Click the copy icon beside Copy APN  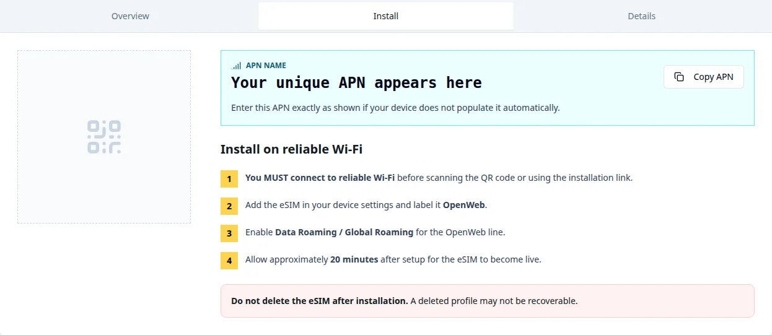(679, 77)
